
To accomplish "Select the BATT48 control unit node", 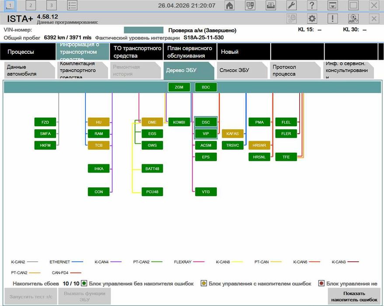I will 152,169.
